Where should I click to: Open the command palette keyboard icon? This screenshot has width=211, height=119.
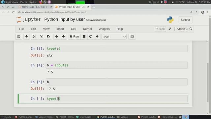[x=132, y=37]
